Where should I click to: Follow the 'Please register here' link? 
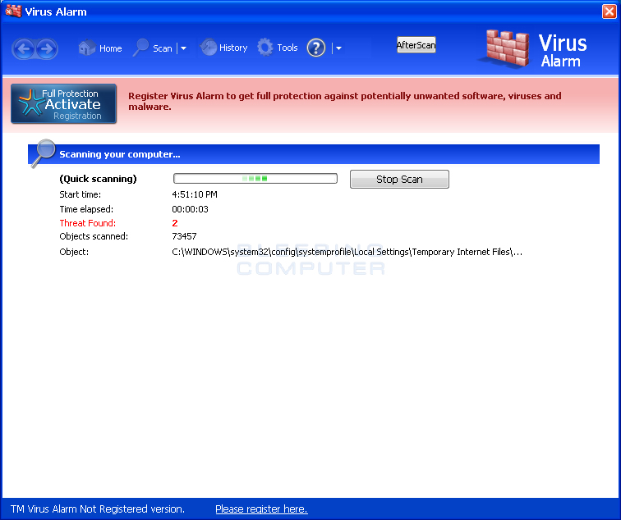coord(261,509)
